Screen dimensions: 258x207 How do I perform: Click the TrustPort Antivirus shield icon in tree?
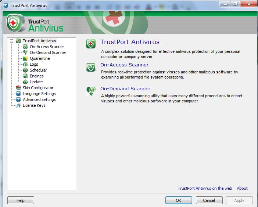(18, 41)
